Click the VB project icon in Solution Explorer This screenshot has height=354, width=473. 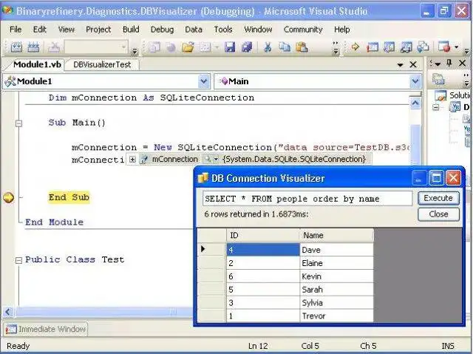point(455,107)
